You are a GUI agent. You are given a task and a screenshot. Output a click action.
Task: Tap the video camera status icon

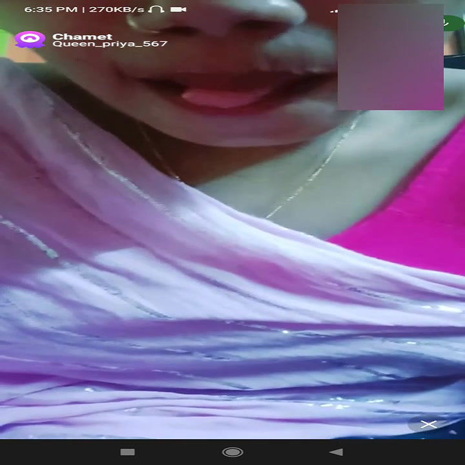[178, 10]
